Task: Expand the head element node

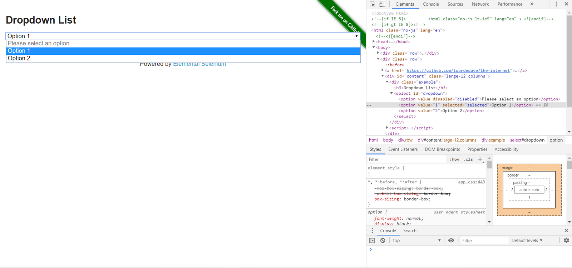Action: click(x=374, y=42)
